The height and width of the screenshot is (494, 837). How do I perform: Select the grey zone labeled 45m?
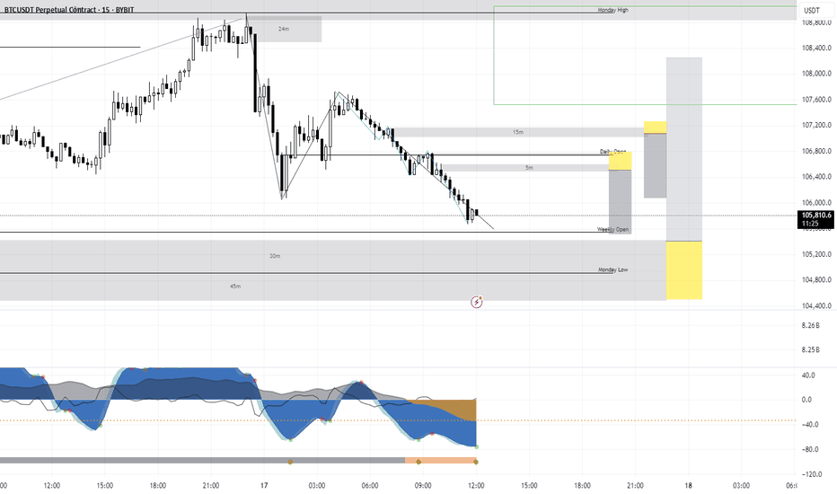pyautogui.click(x=332, y=287)
